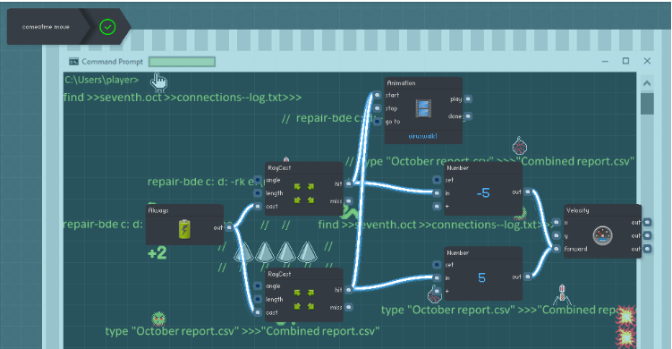Minimize the Command Prompt window
The width and height of the screenshot is (672, 349).
click(x=605, y=62)
